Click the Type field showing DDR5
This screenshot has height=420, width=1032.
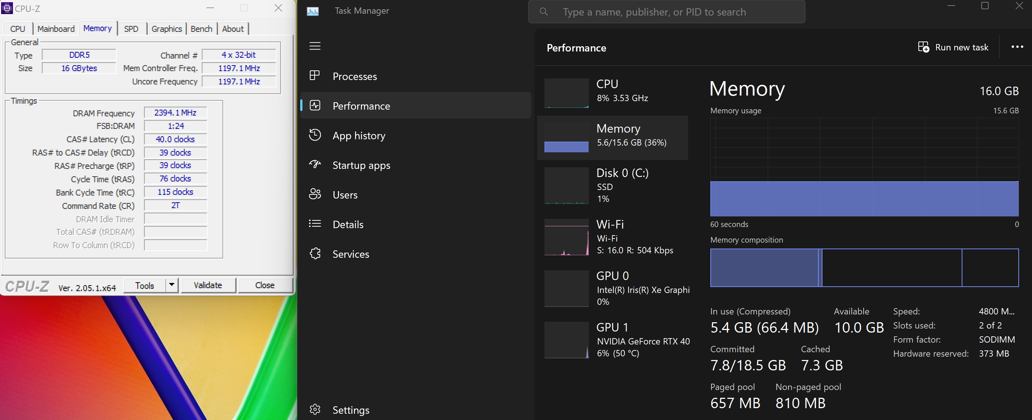coord(79,55)
